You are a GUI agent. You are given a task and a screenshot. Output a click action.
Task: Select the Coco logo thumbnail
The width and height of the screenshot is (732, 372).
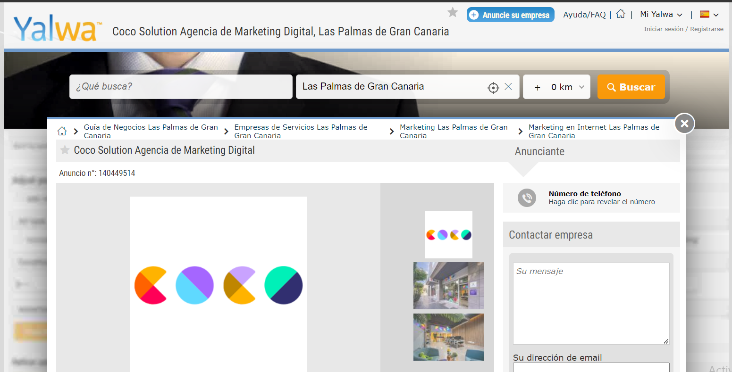point(448,235)
